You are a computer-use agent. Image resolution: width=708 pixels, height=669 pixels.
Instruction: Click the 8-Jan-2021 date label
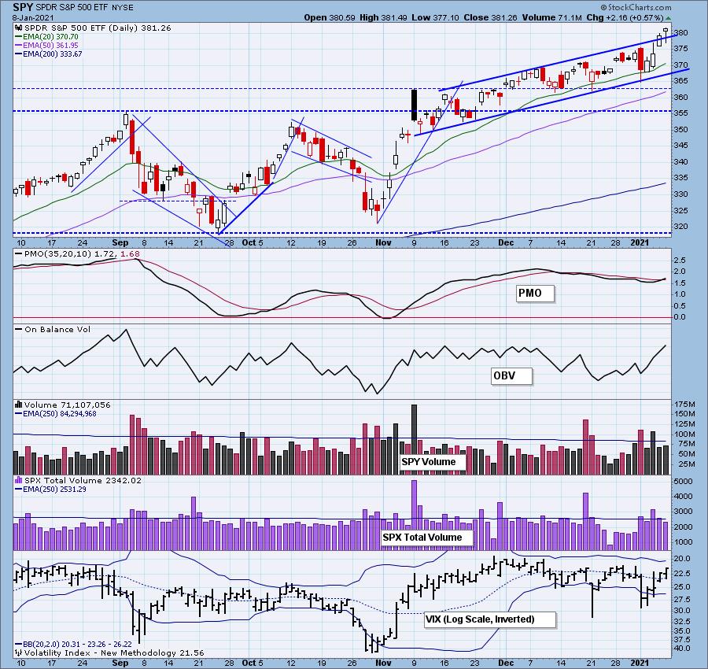33,17
